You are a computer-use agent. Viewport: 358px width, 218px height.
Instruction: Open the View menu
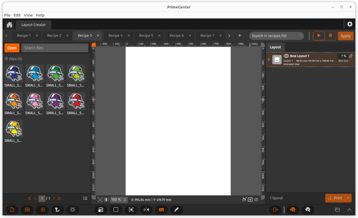(x=28, y=15)
